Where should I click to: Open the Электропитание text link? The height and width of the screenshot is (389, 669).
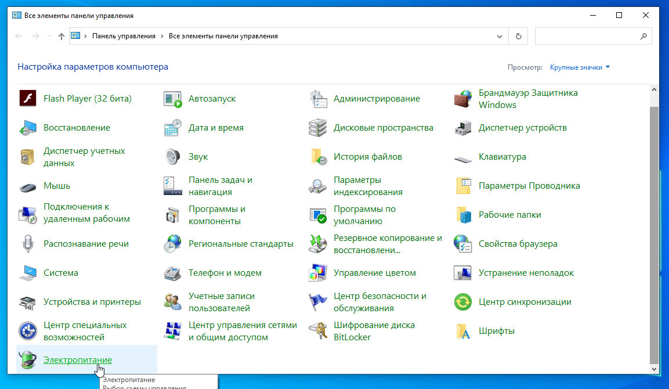pos(78,360)
